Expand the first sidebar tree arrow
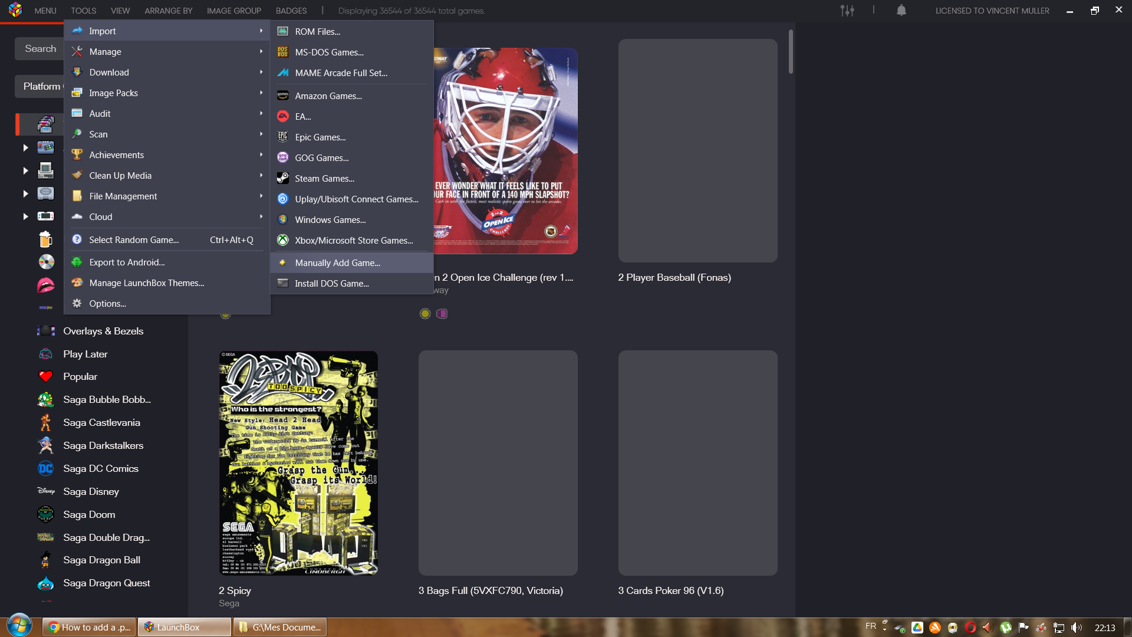This screenshot has width=1132, height=637. pyautogui.click(x=25, y=147)
